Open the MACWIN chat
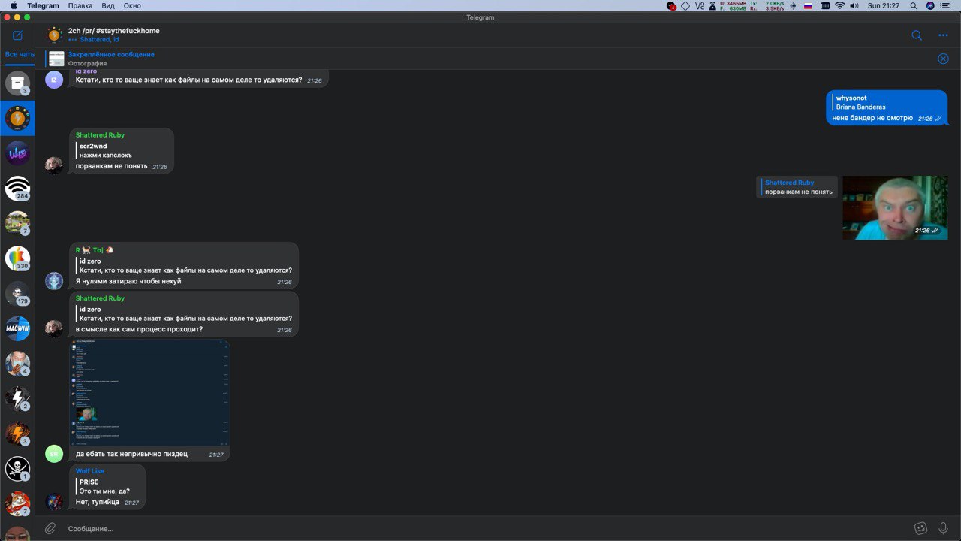 click(x=17, y=328)
